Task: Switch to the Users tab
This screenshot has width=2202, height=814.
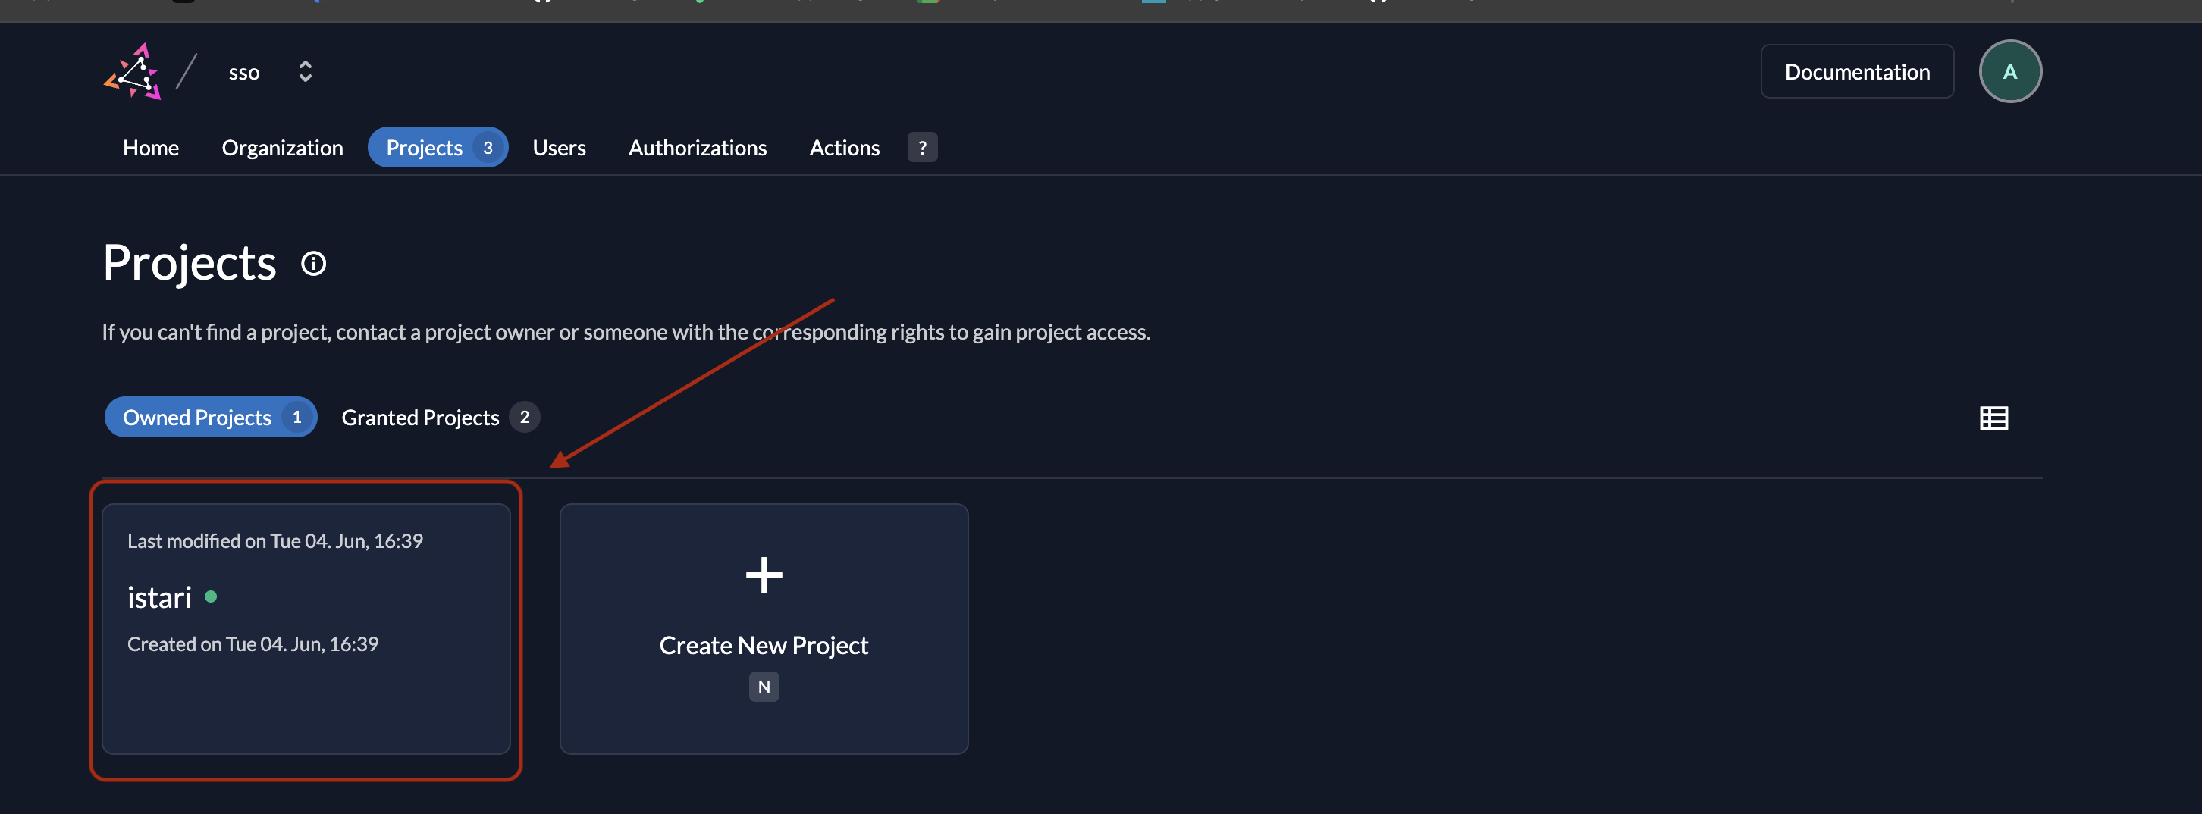Action: click(x=559, y=147)
